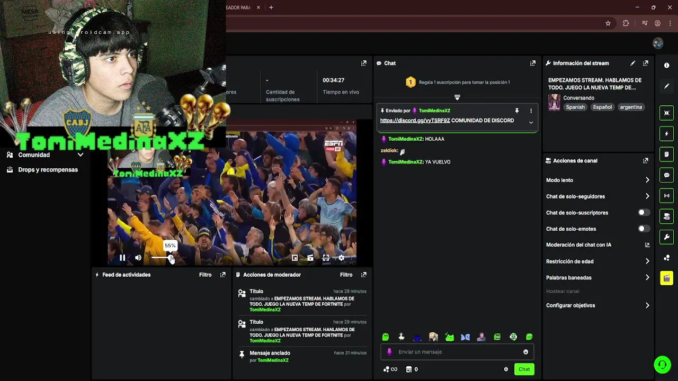The width and height of the screenshot is (678, 381).
Task: Pop out the stream stats panel
Action: click(363, 63)
